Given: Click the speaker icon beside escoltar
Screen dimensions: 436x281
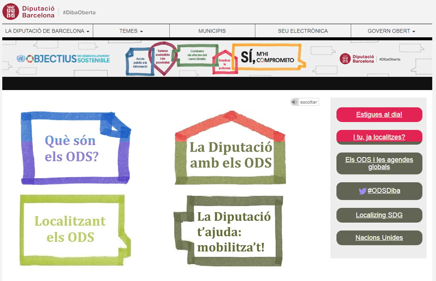Looking at the screenshot, I should (x=294, y=102).
